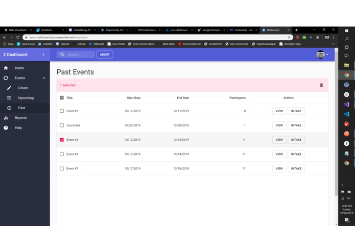
Task: Expand hidden bookmarks overflow chevron
Action: (x=333, y=44)
